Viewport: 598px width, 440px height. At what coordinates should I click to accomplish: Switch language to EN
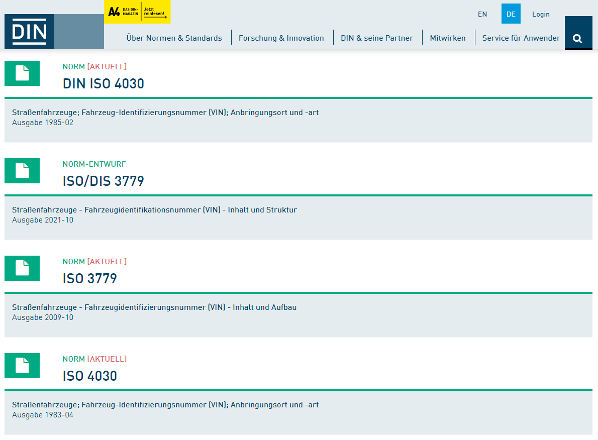[482, 14]
